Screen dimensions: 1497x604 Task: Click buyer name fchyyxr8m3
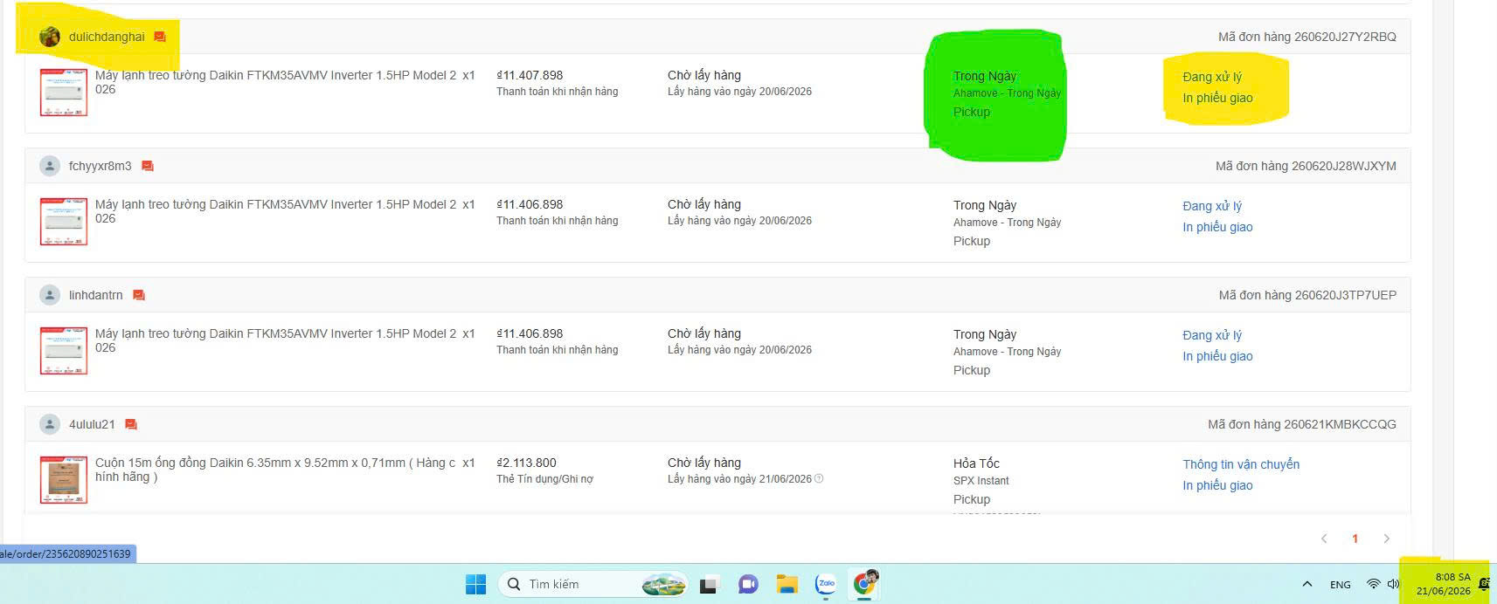pyautogui.click(x=100, y=166)
